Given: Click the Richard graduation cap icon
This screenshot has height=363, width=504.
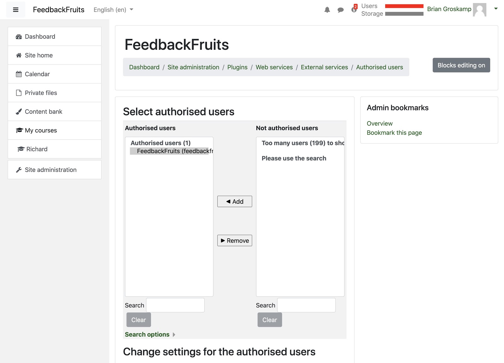Looking at the screenshot, I should [21, 149].
